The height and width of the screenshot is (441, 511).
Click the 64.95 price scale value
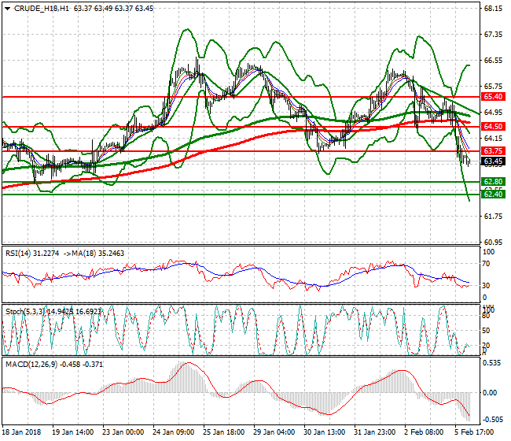[x=493, y=113]
